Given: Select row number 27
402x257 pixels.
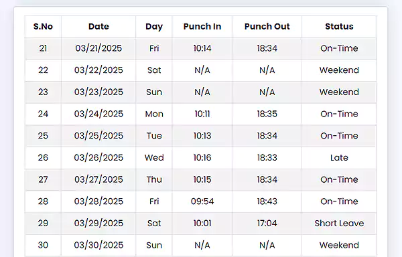Looking at the screenshot, I should point(43,179).
